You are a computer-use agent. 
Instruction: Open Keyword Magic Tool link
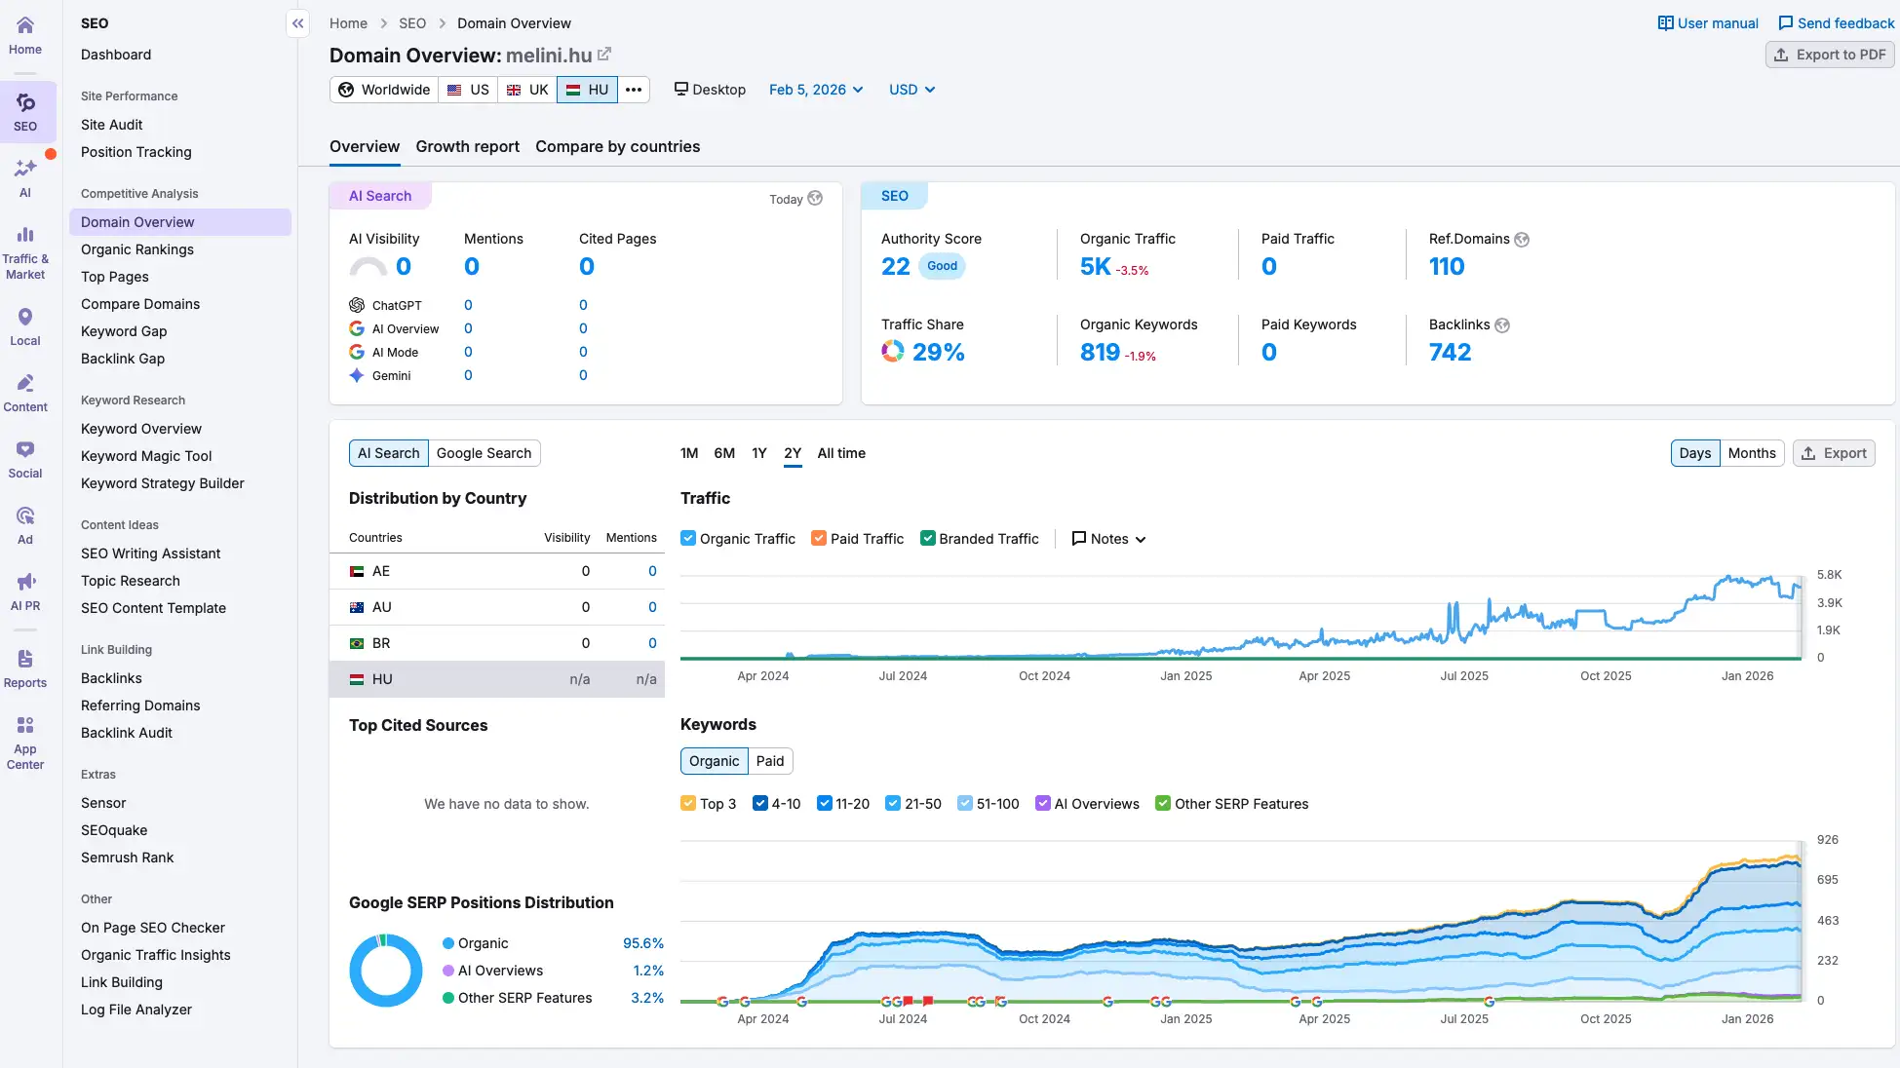point(146,456)
